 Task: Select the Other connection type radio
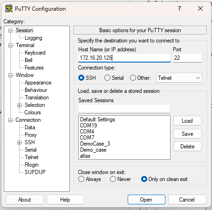[x=133, y=78]
